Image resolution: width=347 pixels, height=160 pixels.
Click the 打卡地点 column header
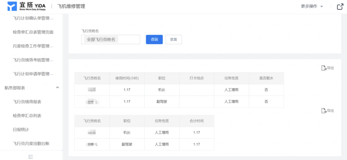(x=197, y=78)
